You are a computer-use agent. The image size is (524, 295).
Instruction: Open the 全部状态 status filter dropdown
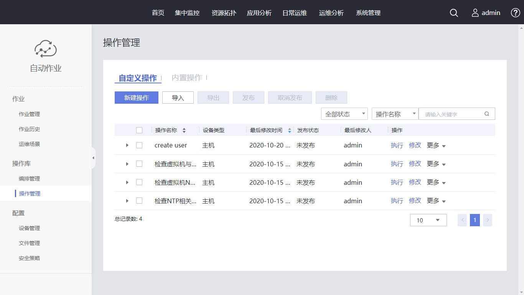(344, 114)
